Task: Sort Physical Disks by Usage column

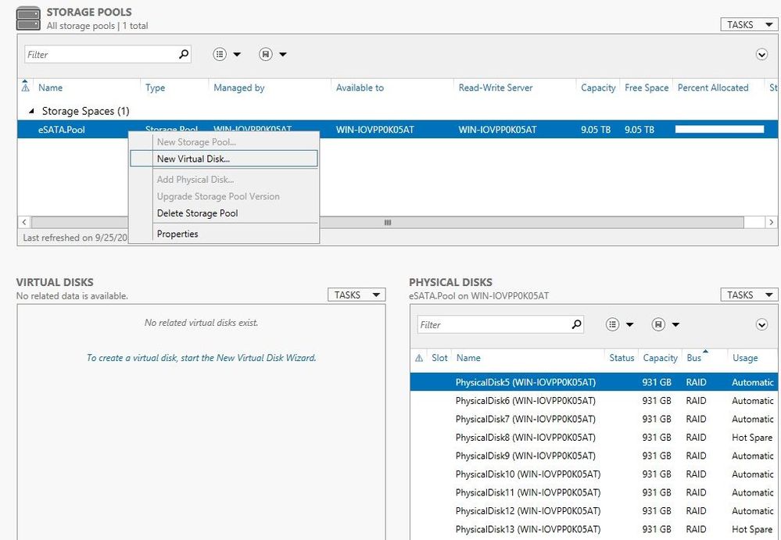Action: [x=745, y=358]
